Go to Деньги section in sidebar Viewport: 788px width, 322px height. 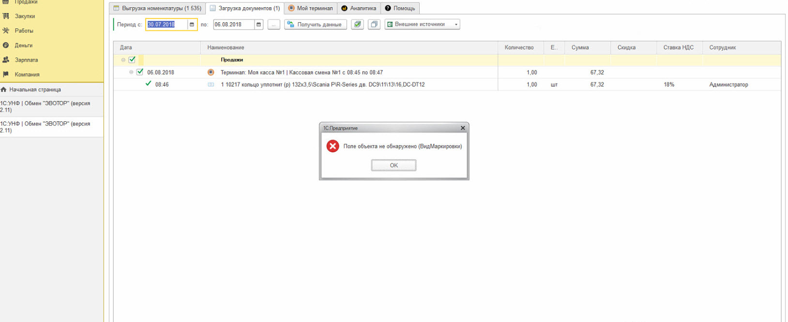click(x=23, y=45)
